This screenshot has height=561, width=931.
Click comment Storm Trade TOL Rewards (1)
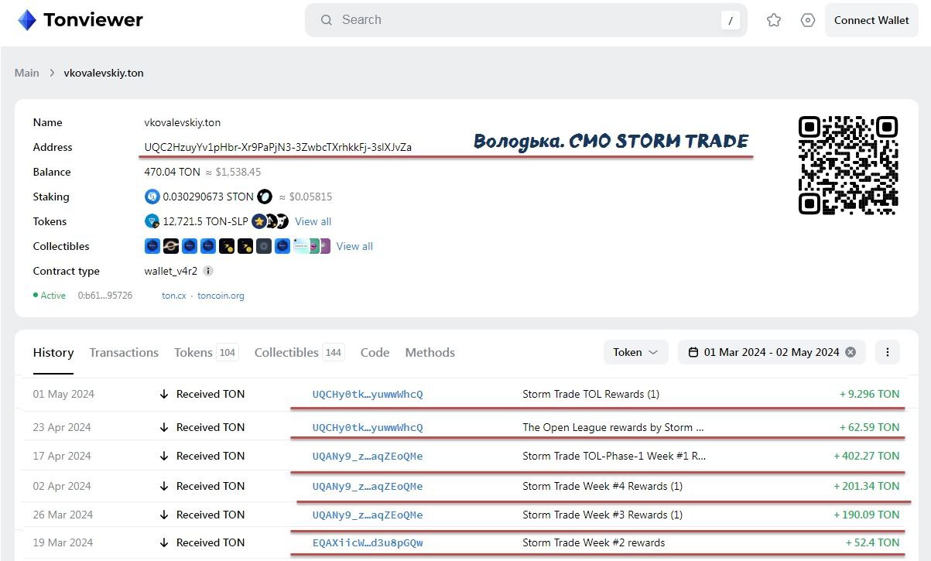point(590,394)
